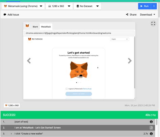Open the Download dropdown
The height and width of the screenshot is (137, 160).
[148, 15]
